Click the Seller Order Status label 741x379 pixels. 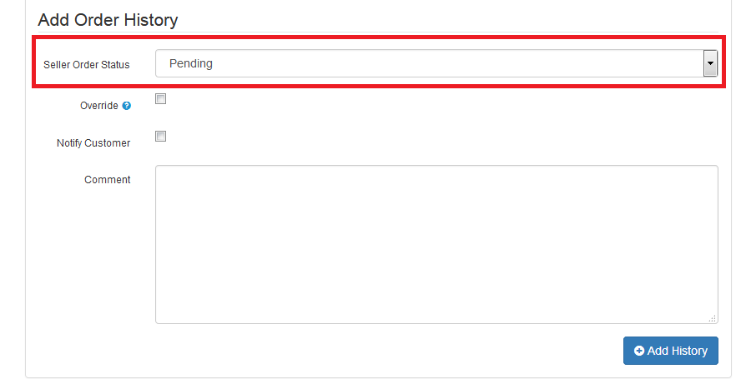[87, 65]
